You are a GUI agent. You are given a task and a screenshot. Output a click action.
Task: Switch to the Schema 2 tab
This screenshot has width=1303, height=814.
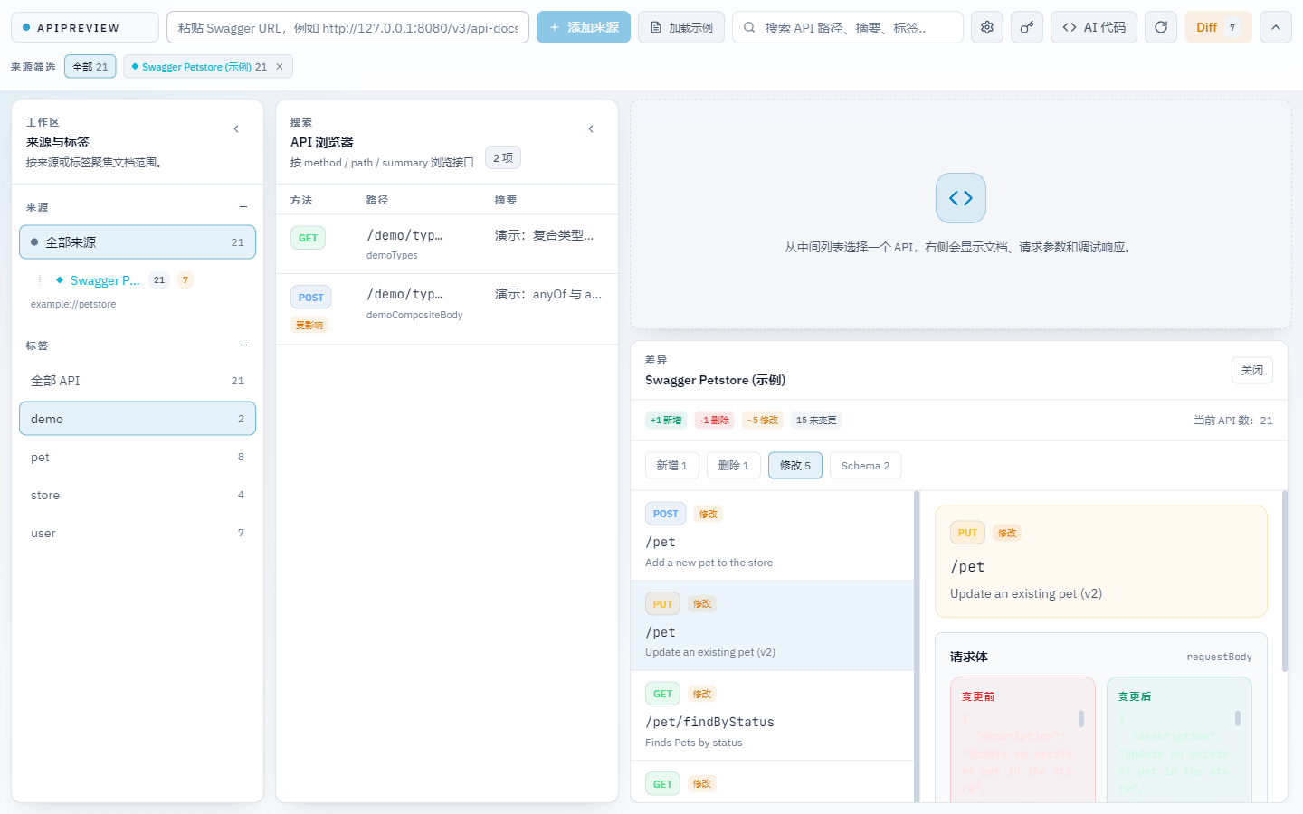[865, 466]
